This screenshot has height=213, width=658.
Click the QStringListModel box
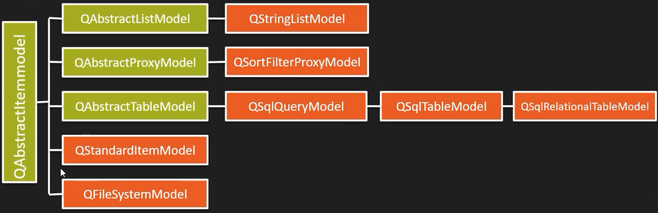[297, 19]
